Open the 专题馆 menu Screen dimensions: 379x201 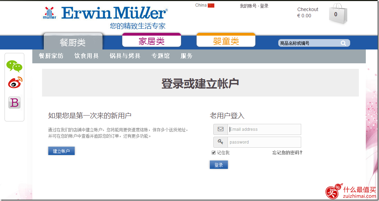[160, 56]
